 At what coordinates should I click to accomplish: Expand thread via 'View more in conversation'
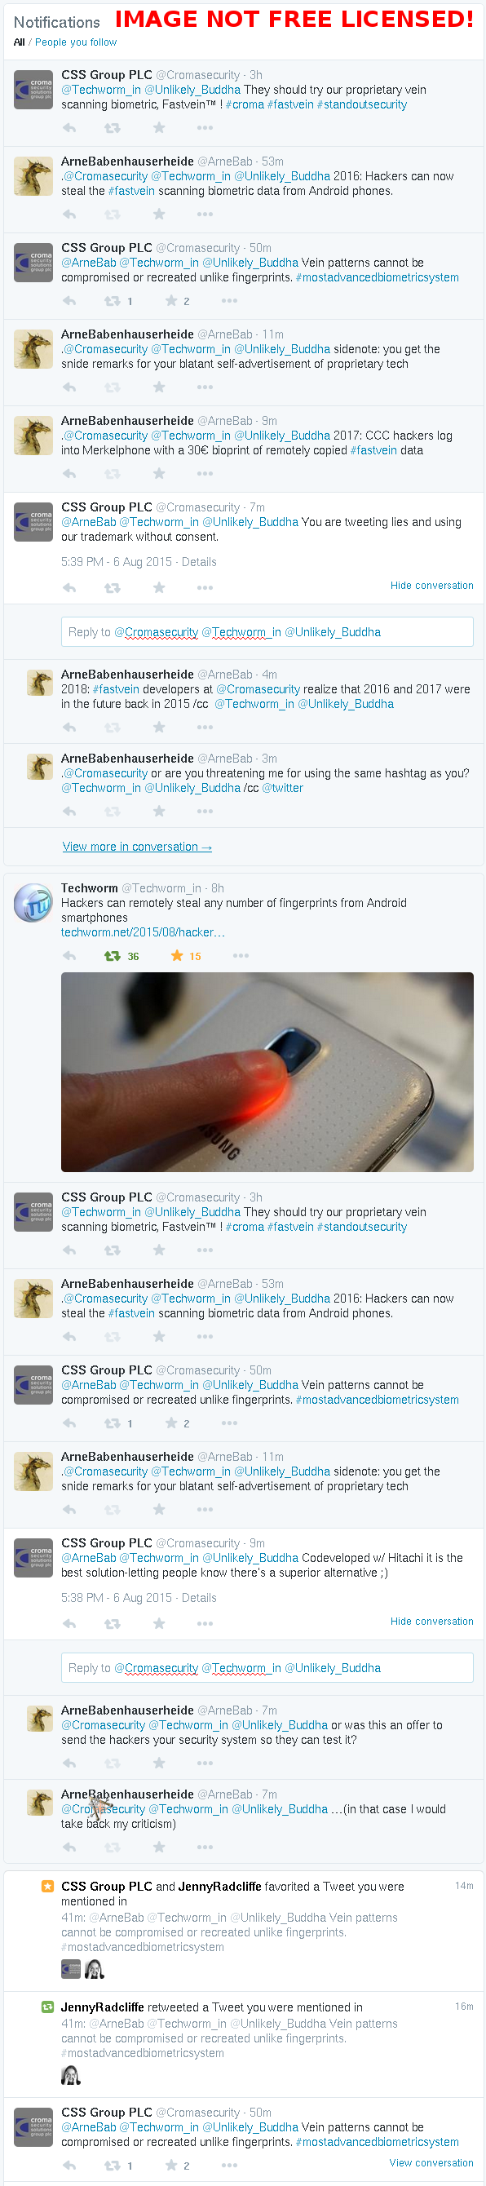click(136, 847)
